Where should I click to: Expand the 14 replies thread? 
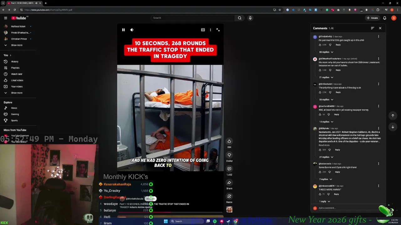point(326,122)
